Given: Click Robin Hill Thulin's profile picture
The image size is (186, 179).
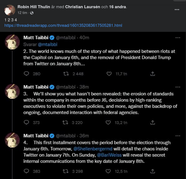Looking at the screenshot, I should 10,10.
